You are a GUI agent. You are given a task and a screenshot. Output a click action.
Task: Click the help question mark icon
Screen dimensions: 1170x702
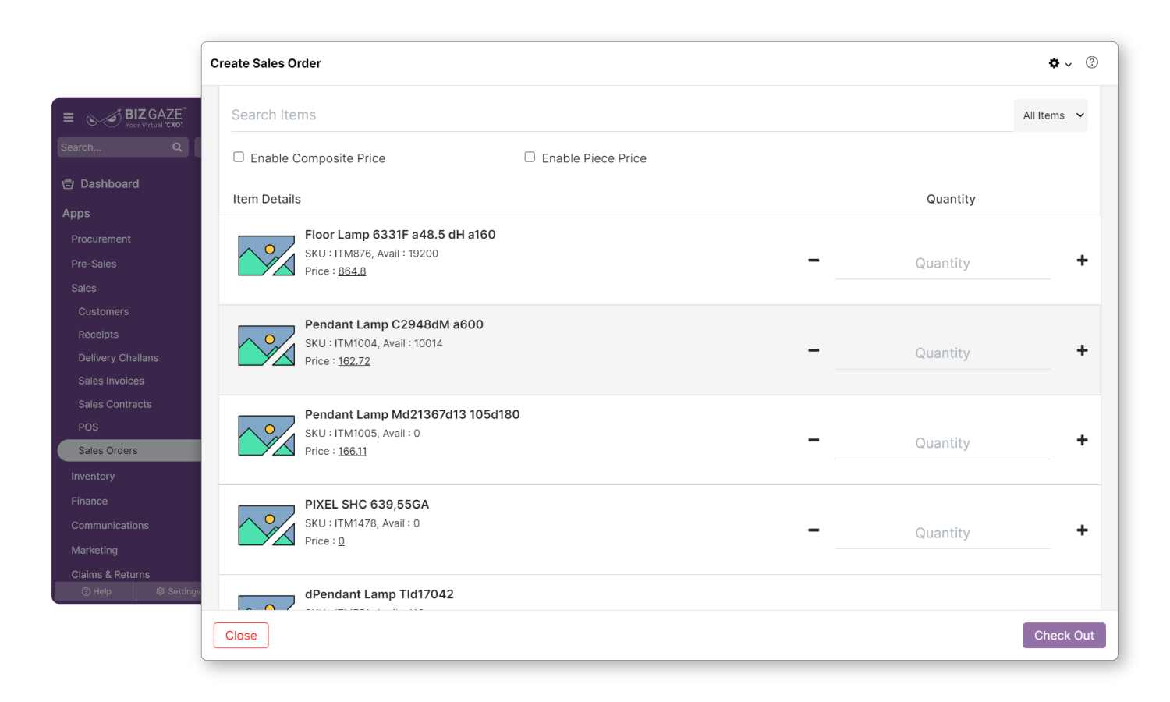point(1092,62)
